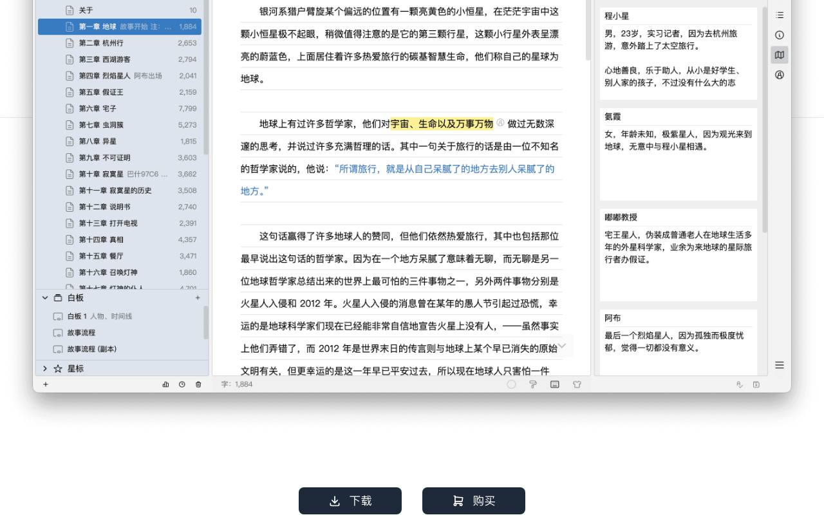
Task: Open the trash icon in sidebar footer
Action: [x=198, y=384]
